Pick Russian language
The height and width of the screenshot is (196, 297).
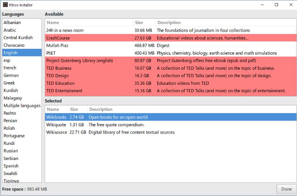point(22,151)
